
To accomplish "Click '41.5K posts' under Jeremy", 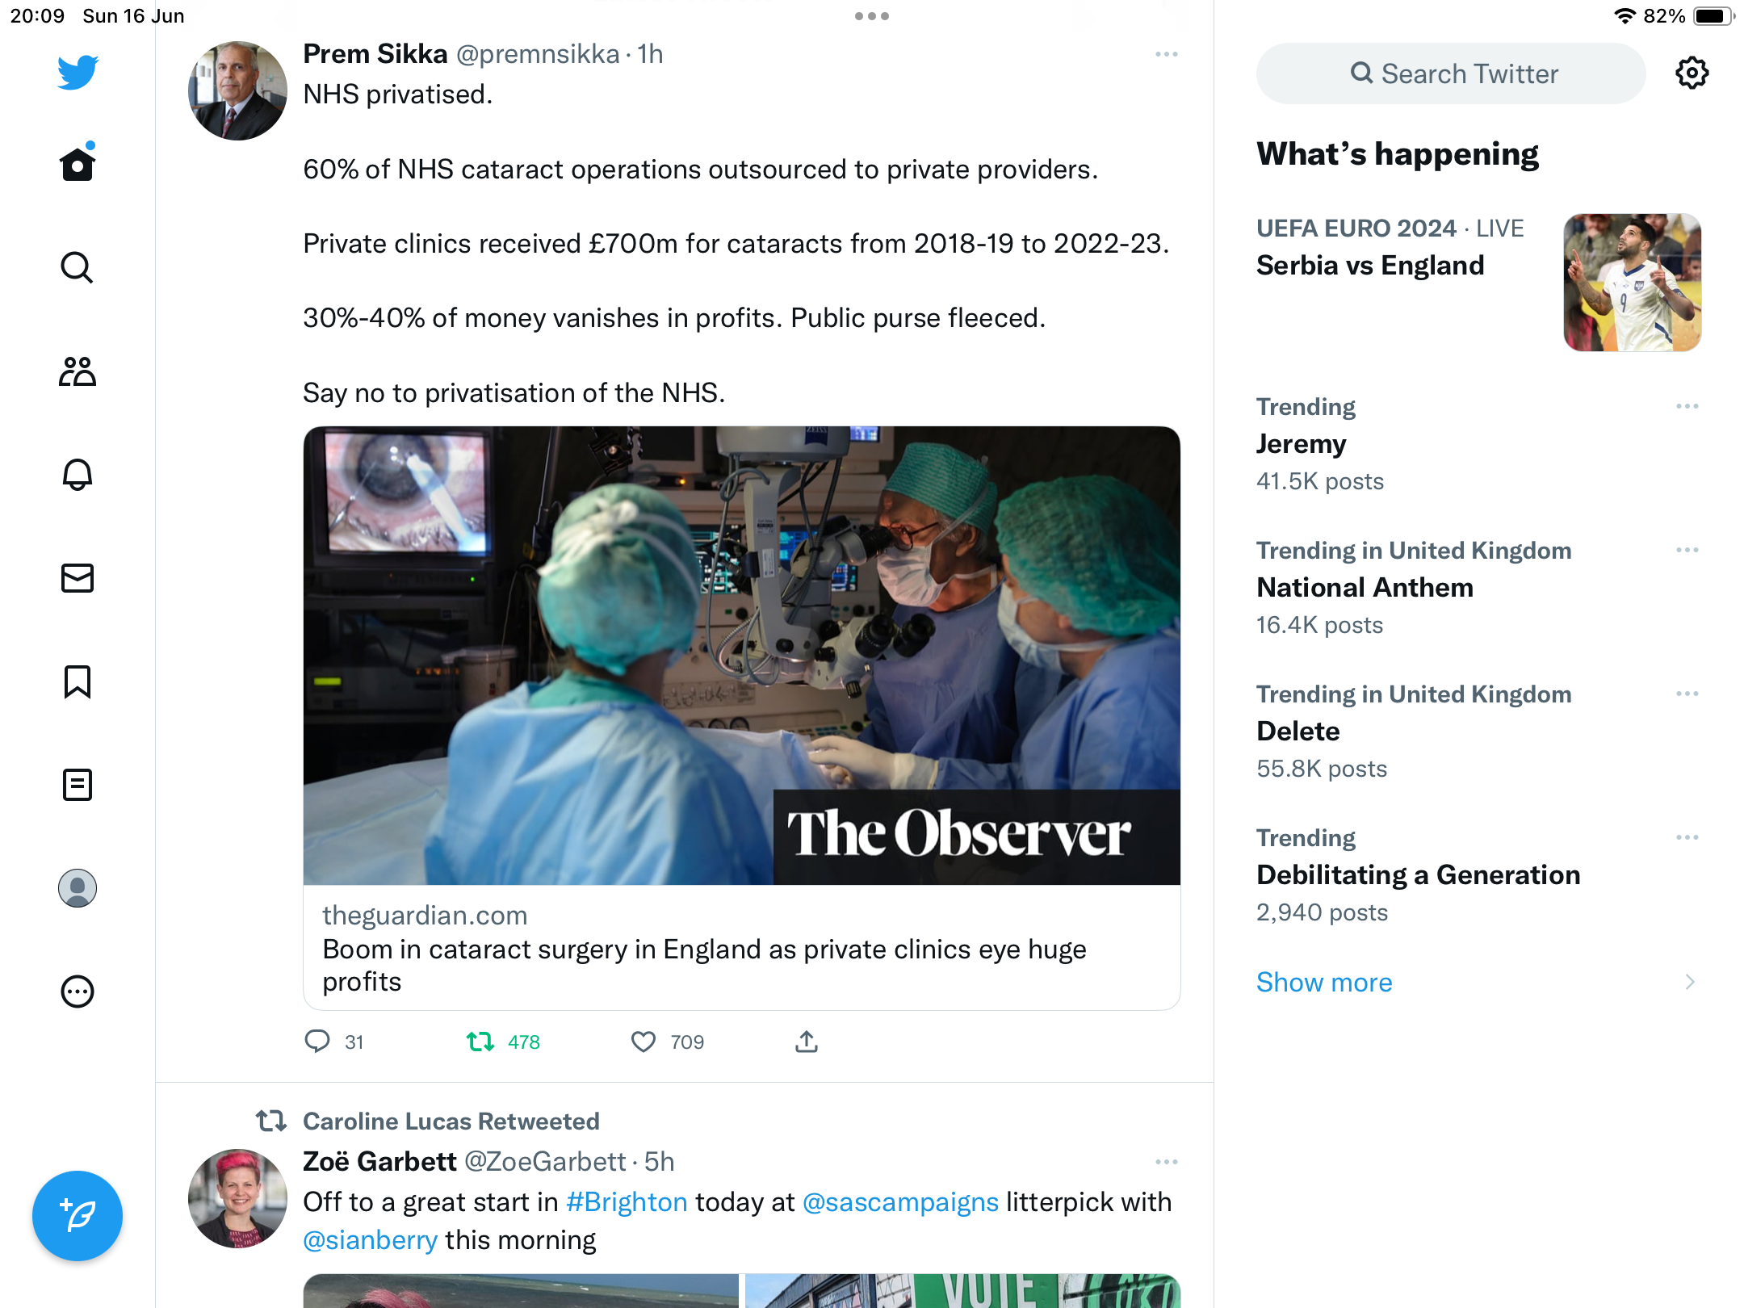I will coord(1320,481).
